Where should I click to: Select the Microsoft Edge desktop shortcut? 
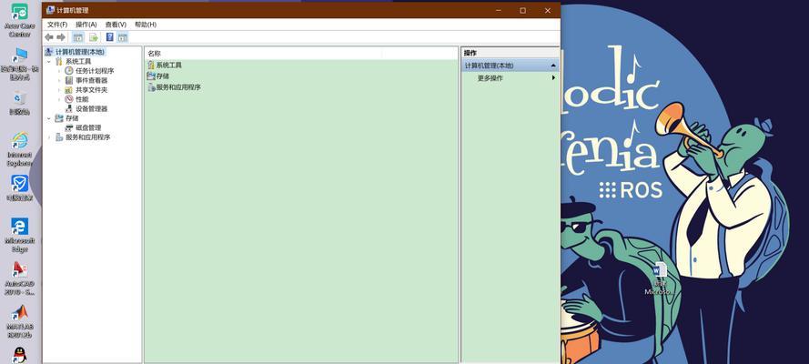[x=20, y=235]
